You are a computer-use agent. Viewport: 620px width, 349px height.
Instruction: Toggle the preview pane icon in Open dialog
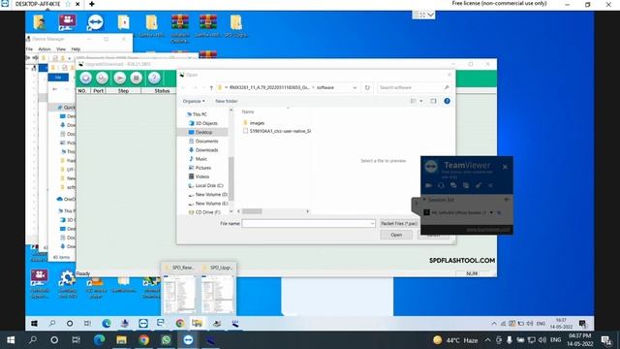433,101
